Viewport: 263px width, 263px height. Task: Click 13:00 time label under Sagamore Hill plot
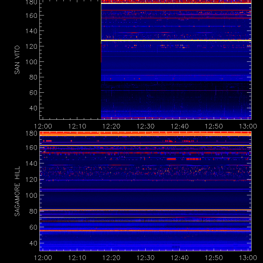(248, 258)
